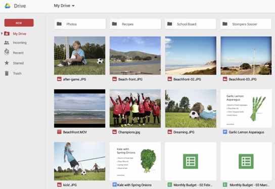Click the Kale with Spring Onions file name
This screenshot has width=275, height=189.
[x=134, y=185]
